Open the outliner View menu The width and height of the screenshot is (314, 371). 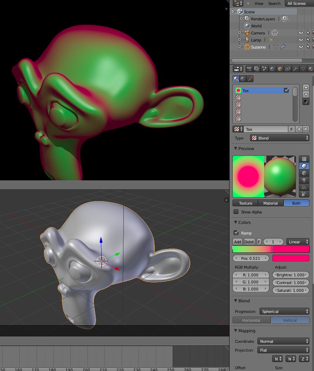click(259, 3)
